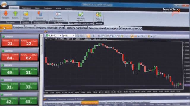Click the zoom out magnifier in chart toolbar
Screen dimensions: 190x106
click(x=82, y=36)
